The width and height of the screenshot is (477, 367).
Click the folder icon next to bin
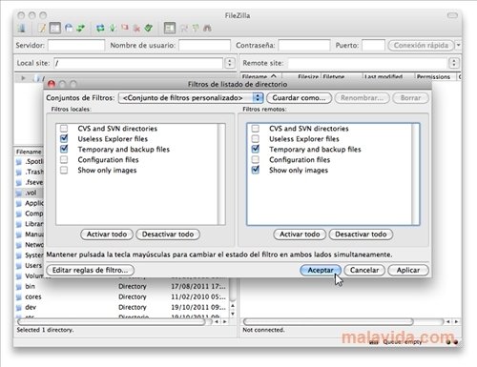pyautogui.click(x=19, y=287)
